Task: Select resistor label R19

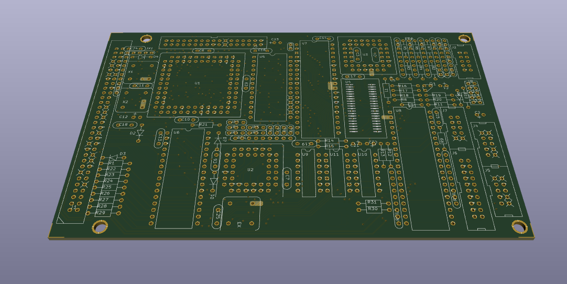Action: (x=437, y=95)
